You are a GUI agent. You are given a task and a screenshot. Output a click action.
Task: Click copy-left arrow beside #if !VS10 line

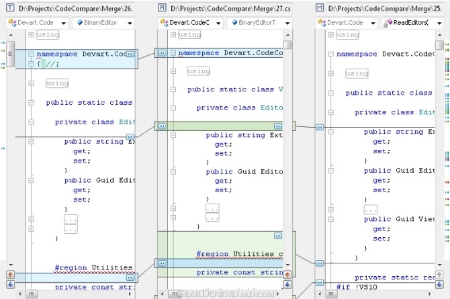[320, 283]
